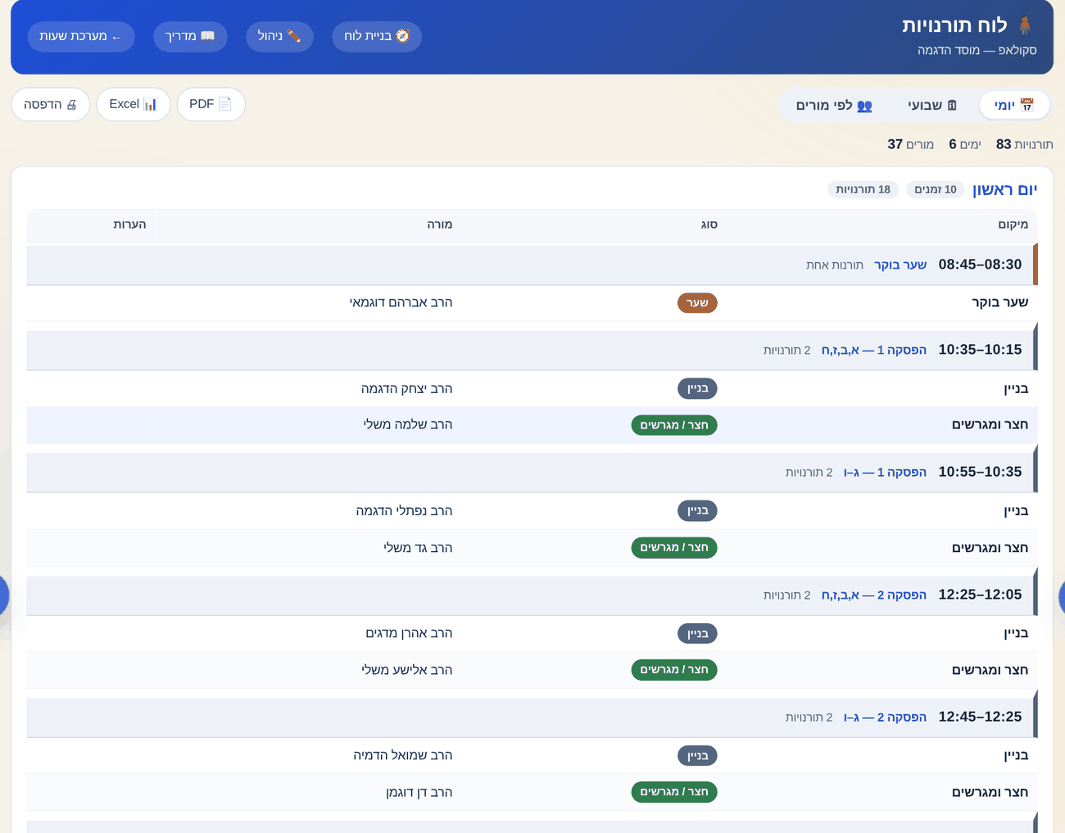Select teacher "הרב נפתלי הדגמה"
The image size is (1065, 833).
tap(404, 510)
